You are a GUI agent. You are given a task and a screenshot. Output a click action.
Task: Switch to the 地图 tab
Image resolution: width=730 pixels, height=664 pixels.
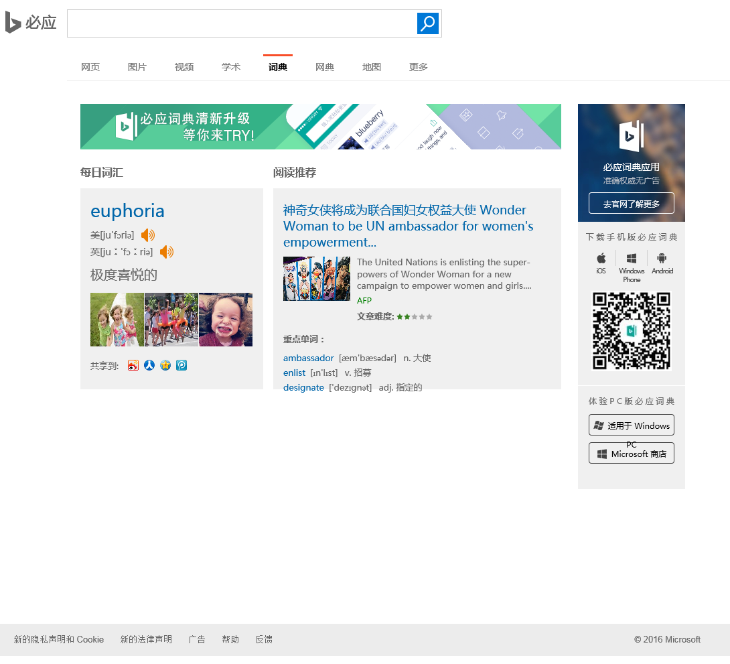pos(372,67)
